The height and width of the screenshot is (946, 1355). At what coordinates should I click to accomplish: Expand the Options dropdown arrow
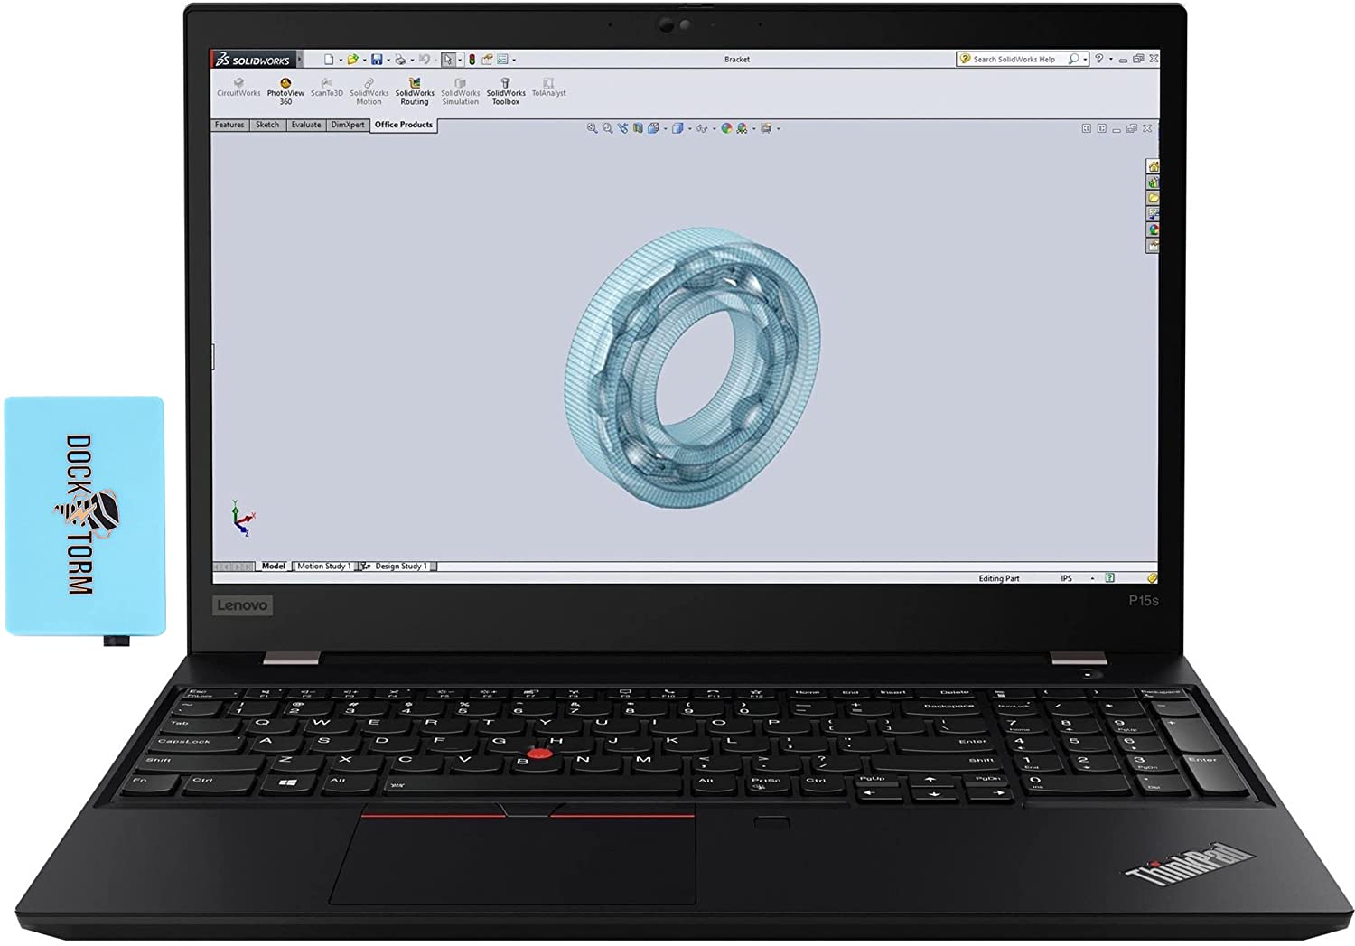point(514,61)
